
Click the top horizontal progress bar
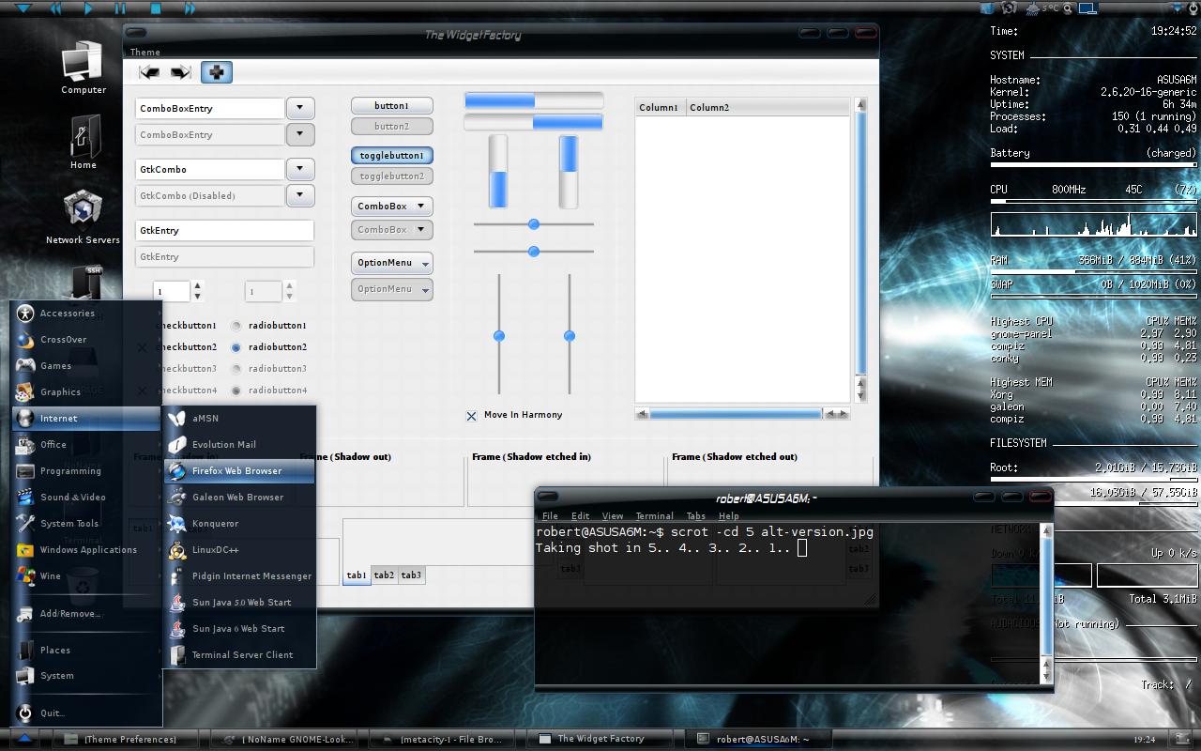click(x=533, y=100)
